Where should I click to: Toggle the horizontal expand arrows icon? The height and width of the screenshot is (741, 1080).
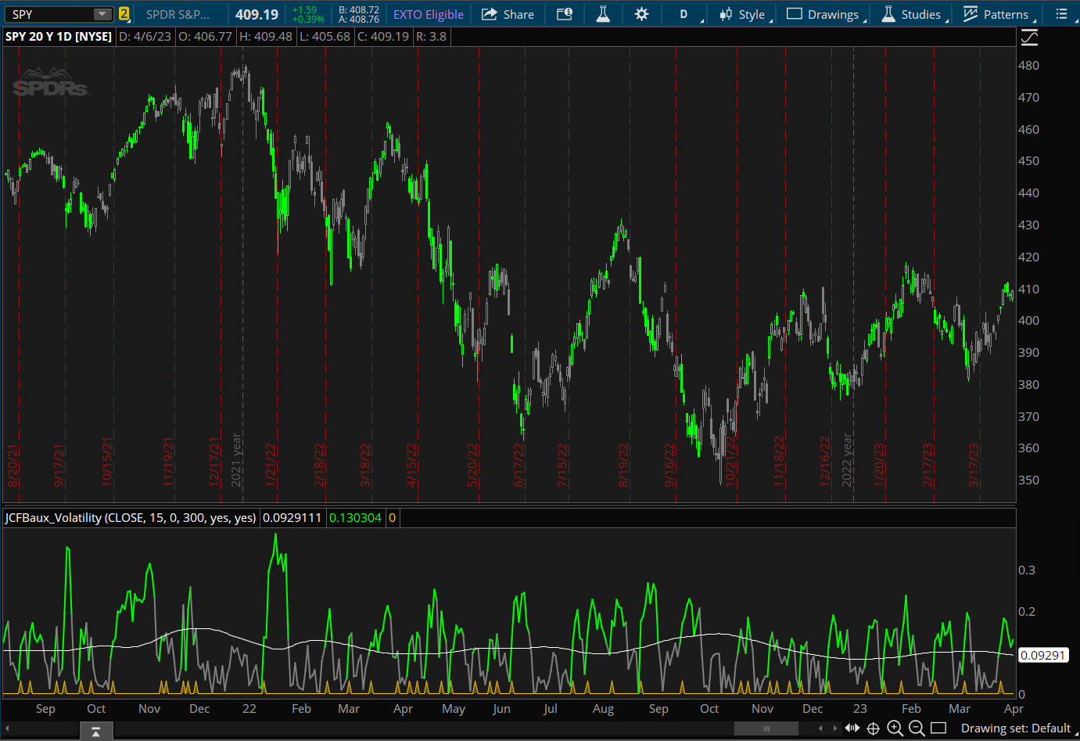(x=852, y=728)
